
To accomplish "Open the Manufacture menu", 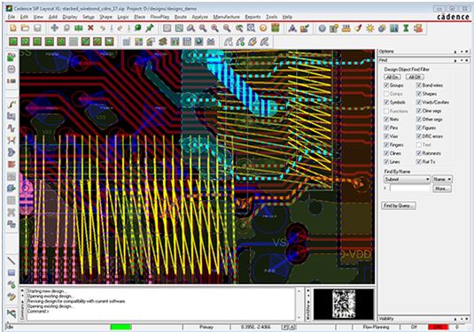I will (227, 17).
